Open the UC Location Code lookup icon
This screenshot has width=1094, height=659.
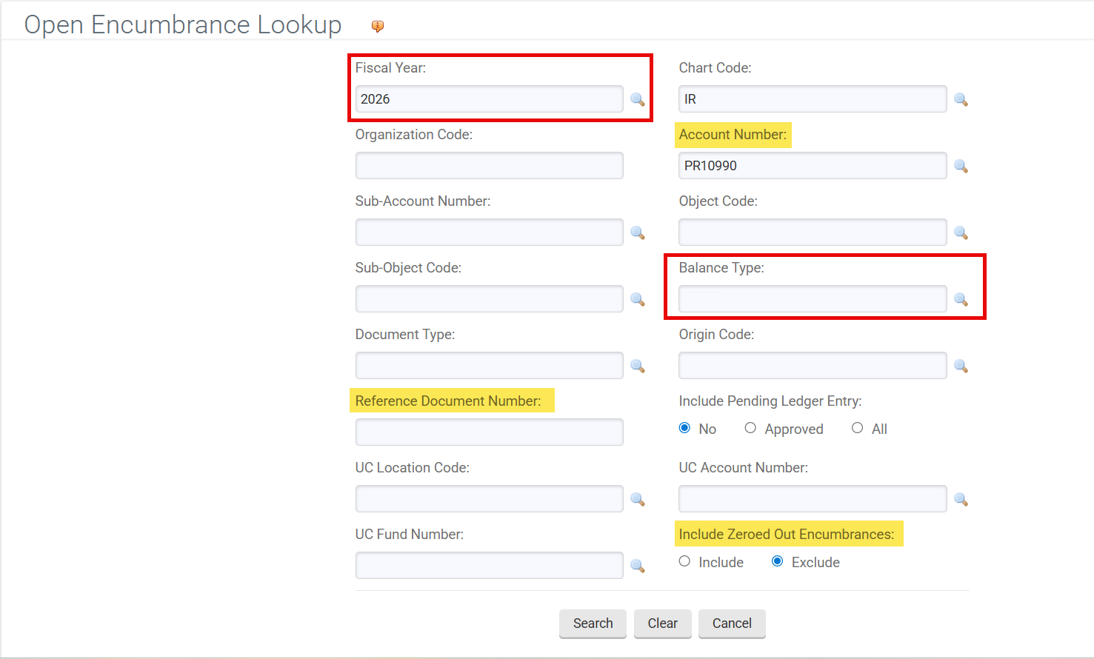[638, 499]
